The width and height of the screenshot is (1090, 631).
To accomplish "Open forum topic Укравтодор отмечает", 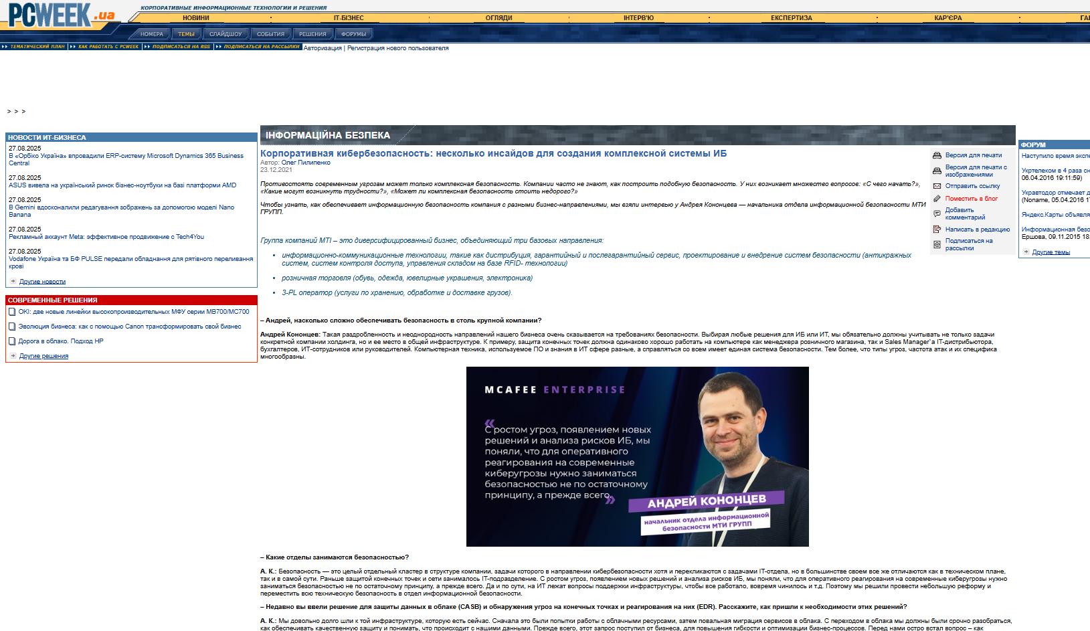I will point(1055,193).
